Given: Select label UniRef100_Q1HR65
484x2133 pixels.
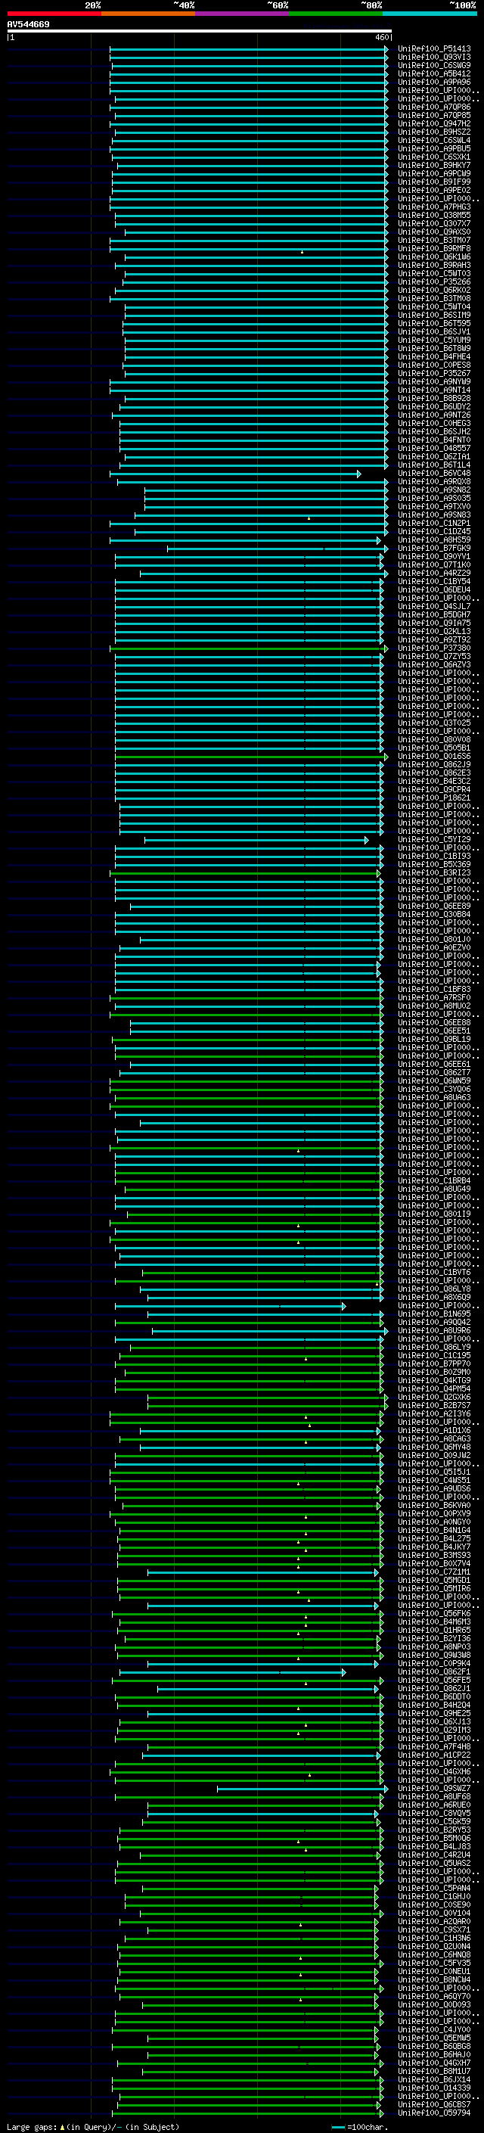Looking at the screenshot, I should click(x=434, y=1630).
